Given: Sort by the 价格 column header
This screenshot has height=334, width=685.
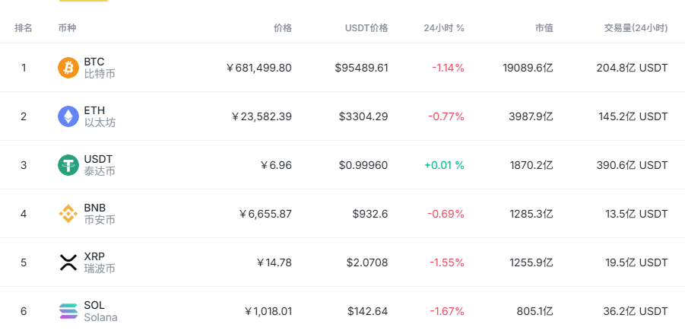Looking at the screenshot, I should (282, 28).
